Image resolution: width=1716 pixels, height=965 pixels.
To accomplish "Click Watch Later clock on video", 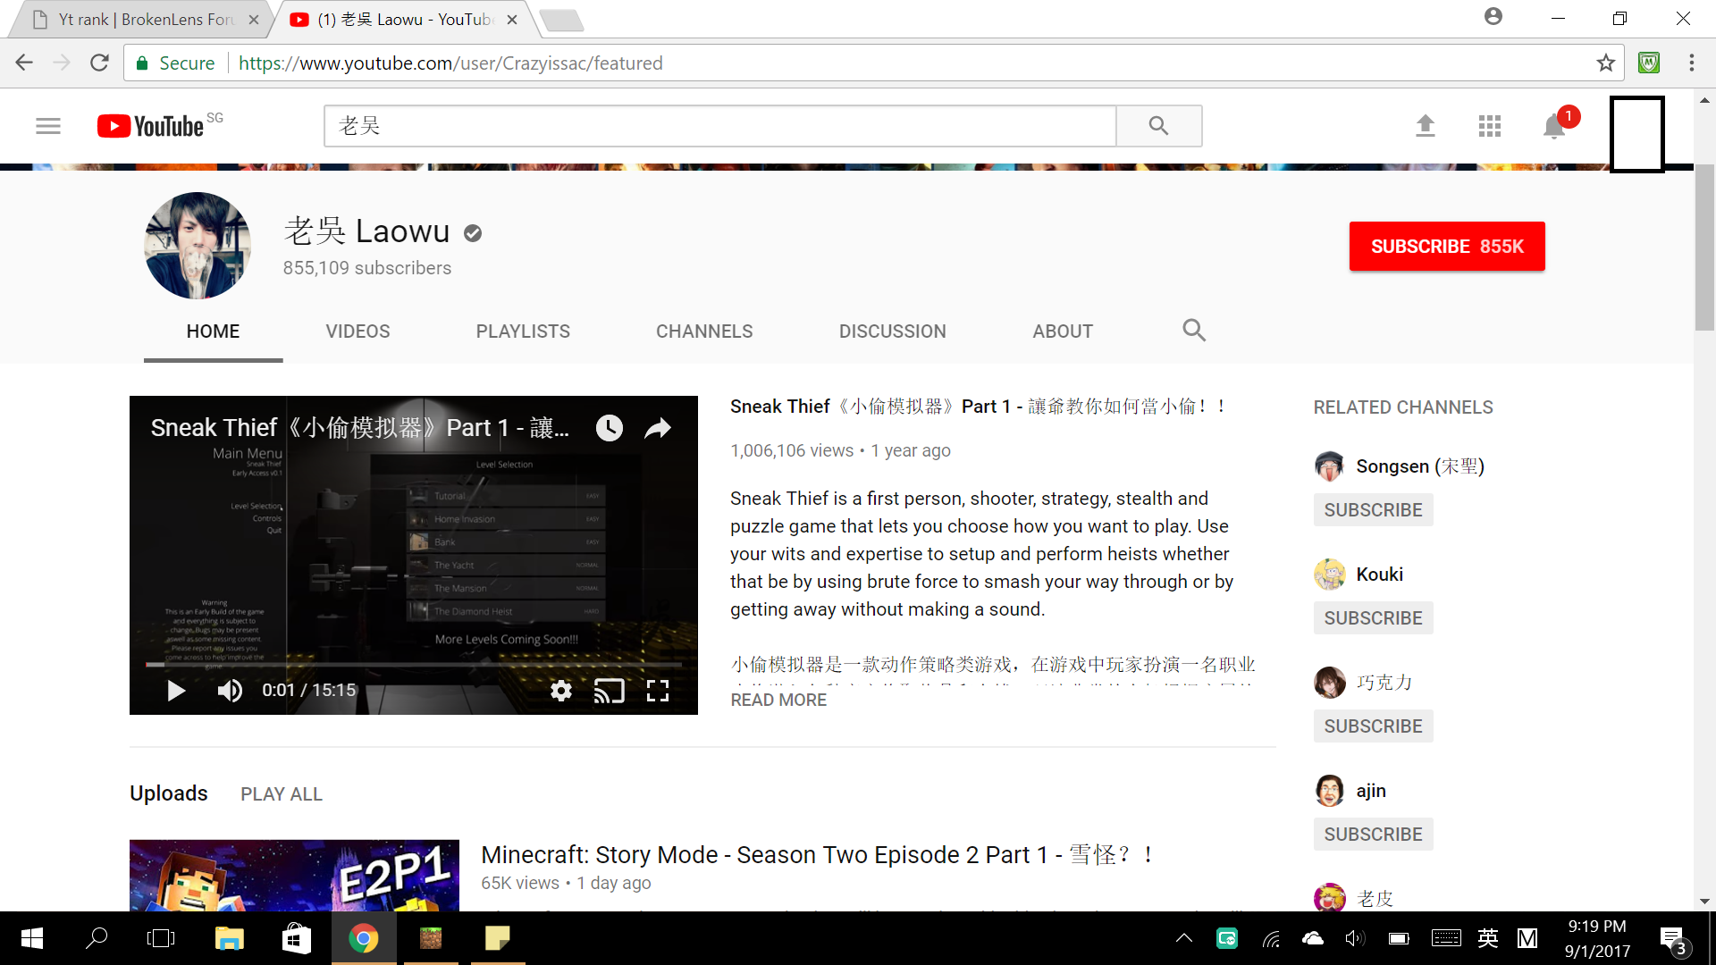I will click(610, 428).
